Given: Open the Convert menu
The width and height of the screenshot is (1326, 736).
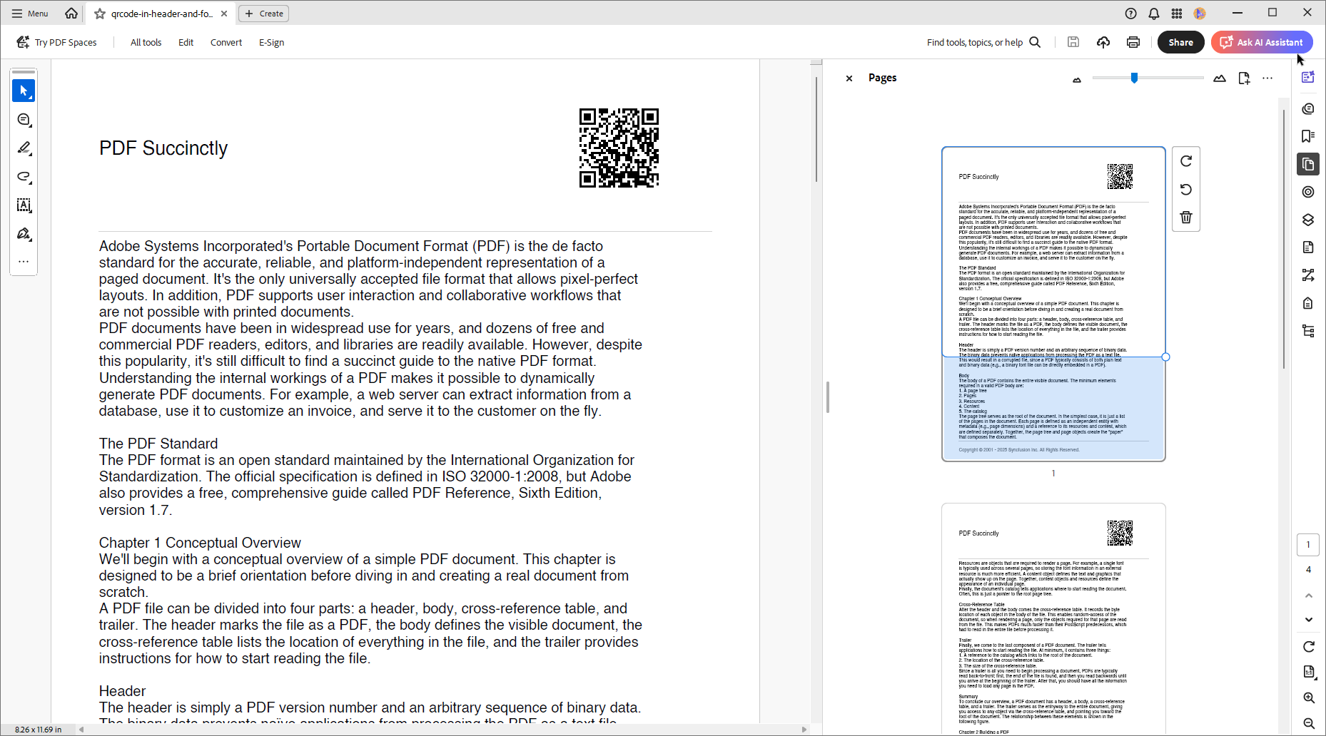Looking at the screenshot, I should 226,43.
